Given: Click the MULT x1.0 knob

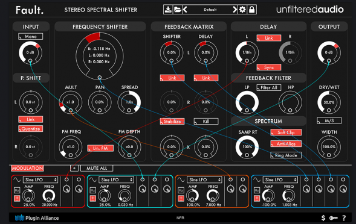Looking at the screenshot, I should coord(71,102).
